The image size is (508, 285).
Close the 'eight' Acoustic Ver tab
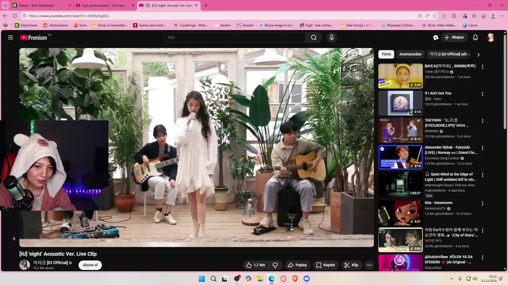196,6
